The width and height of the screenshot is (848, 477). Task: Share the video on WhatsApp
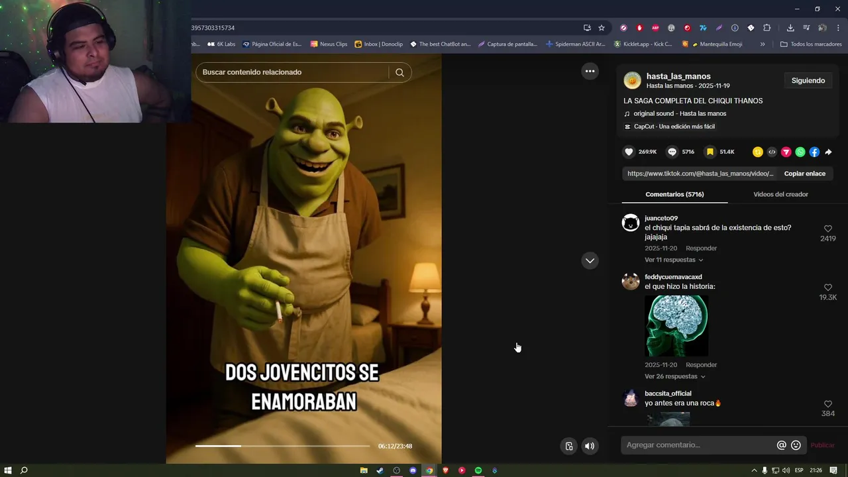[800, 152]
